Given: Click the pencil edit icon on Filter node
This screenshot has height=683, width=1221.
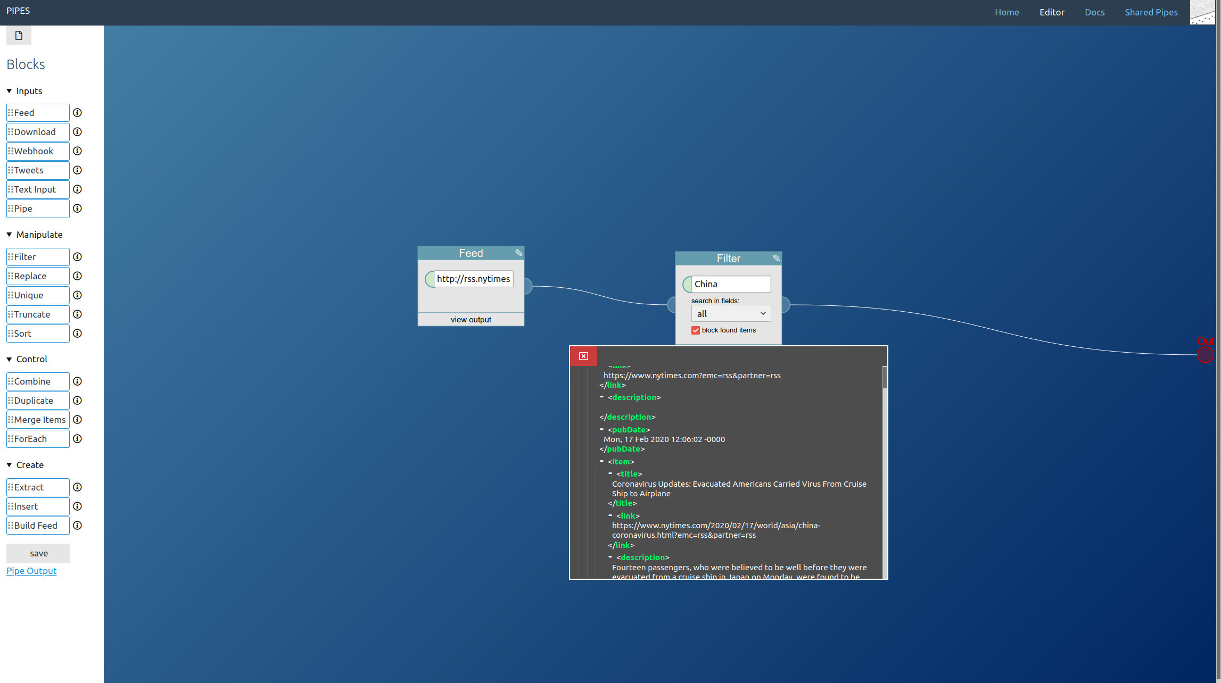Looking at the screenshot, I should 776,259.
